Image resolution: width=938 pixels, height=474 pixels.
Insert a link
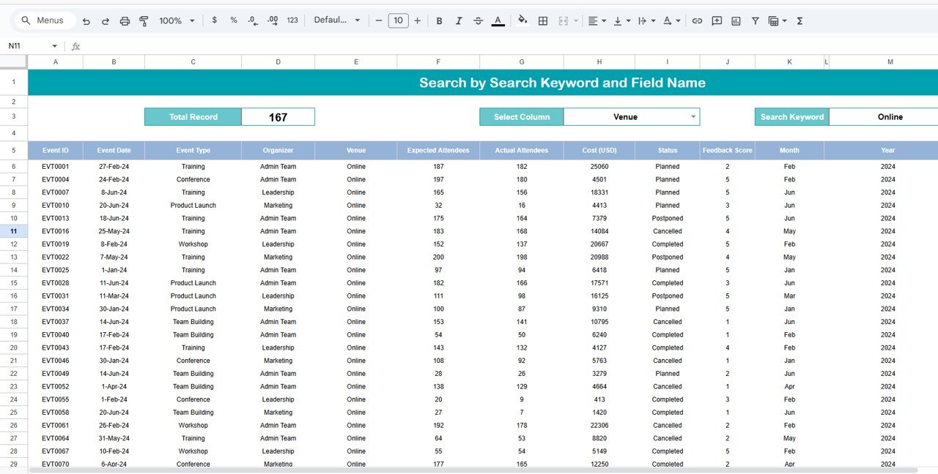point(697,20)
